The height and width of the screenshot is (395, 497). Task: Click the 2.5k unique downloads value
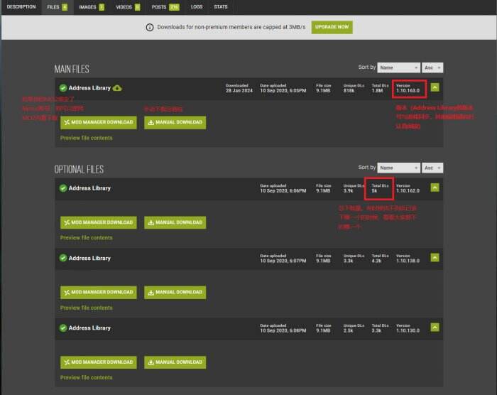[x=349, y=330]
